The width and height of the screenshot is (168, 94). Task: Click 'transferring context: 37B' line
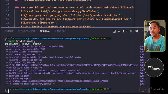(x=23, y=62)
